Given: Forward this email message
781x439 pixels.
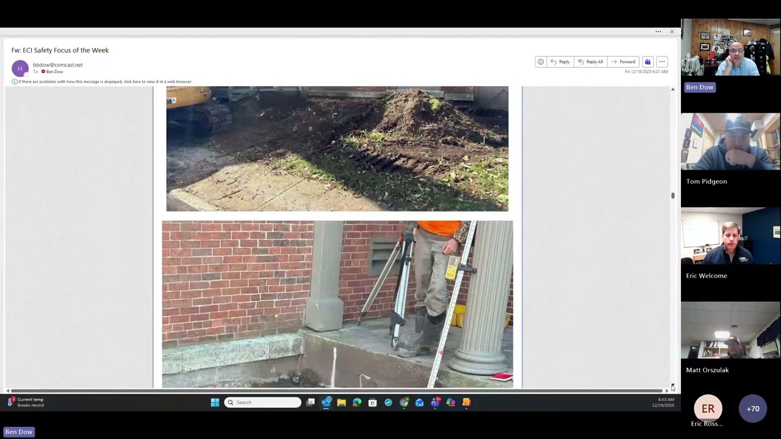Looking at the screenshot, I should click(624, 62).
